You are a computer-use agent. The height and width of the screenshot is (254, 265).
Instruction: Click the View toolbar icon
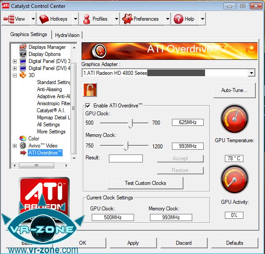point(9,19)
